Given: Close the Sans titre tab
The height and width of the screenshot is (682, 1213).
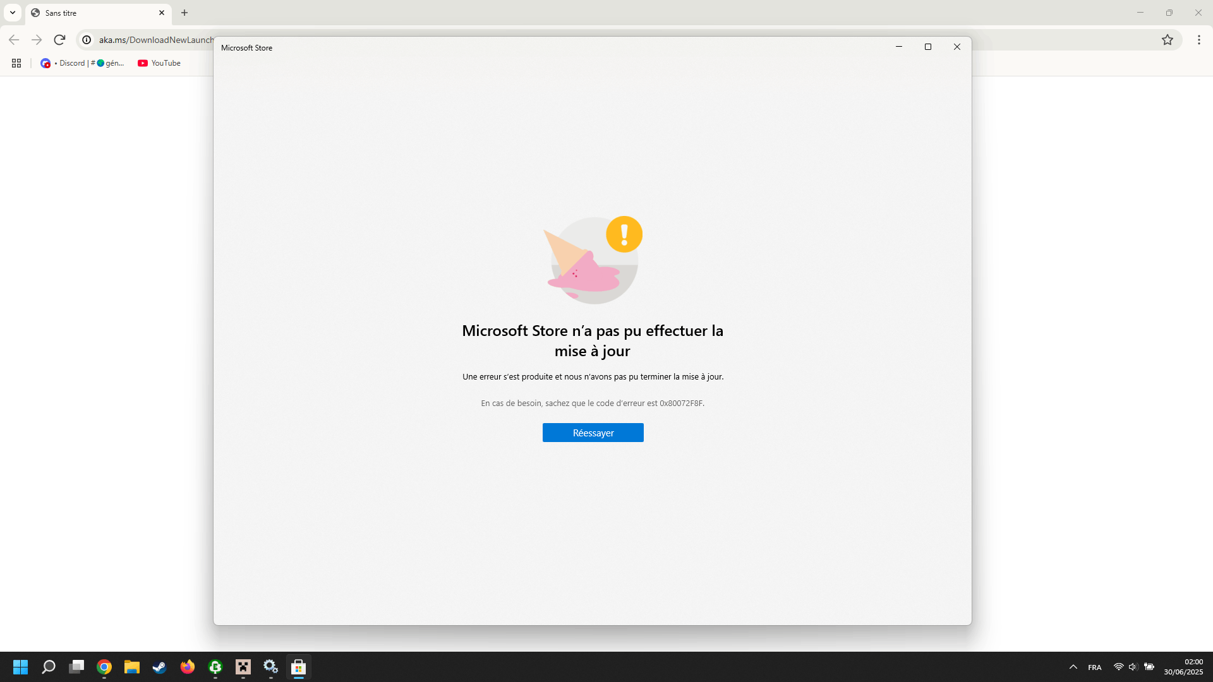Looking at the screenshot, I should (x=162, y=13).
